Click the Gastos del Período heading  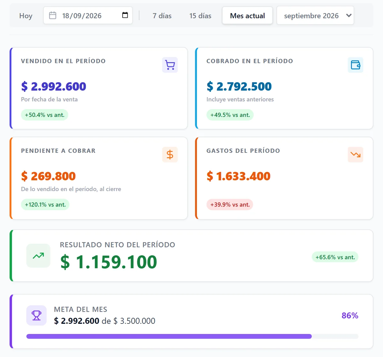pyautogui.click(x=243, y=151)
